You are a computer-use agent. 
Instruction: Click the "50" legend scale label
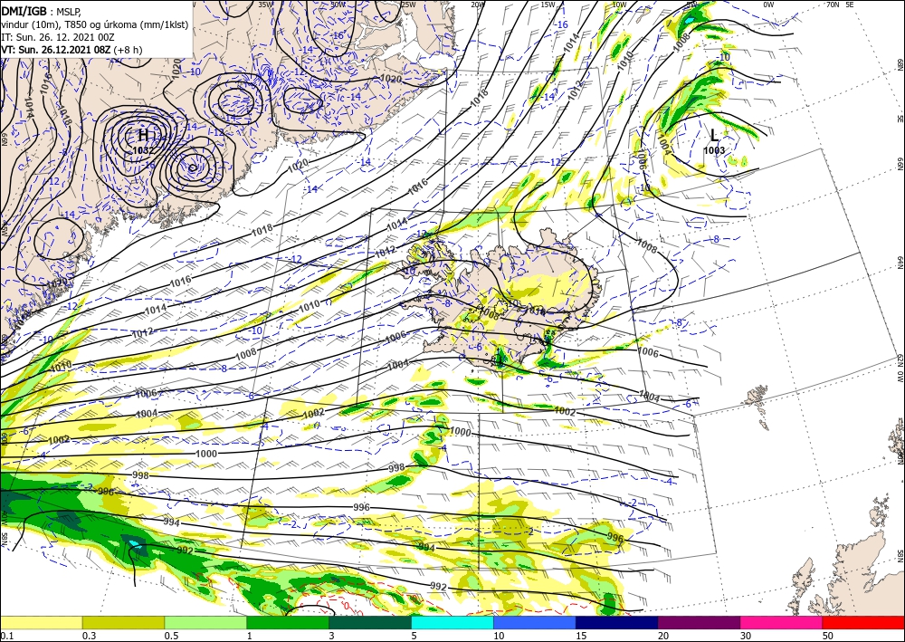tap(828, 636)
